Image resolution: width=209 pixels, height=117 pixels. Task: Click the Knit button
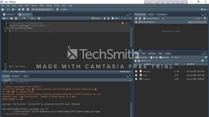click(31, 19)
